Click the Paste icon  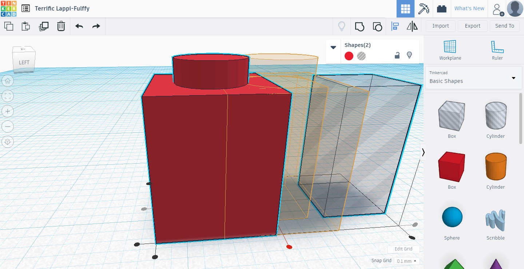coord(26,26)
